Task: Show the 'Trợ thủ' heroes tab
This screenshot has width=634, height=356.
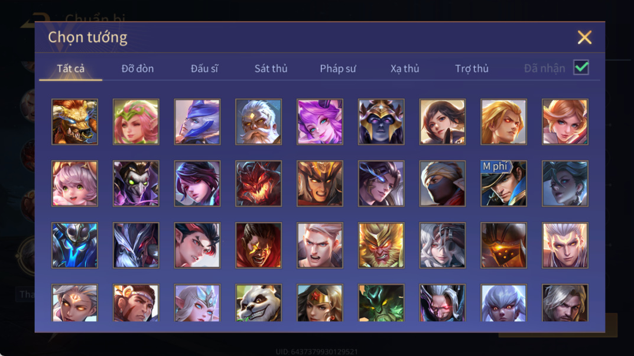Action: (x=472, y=68)
